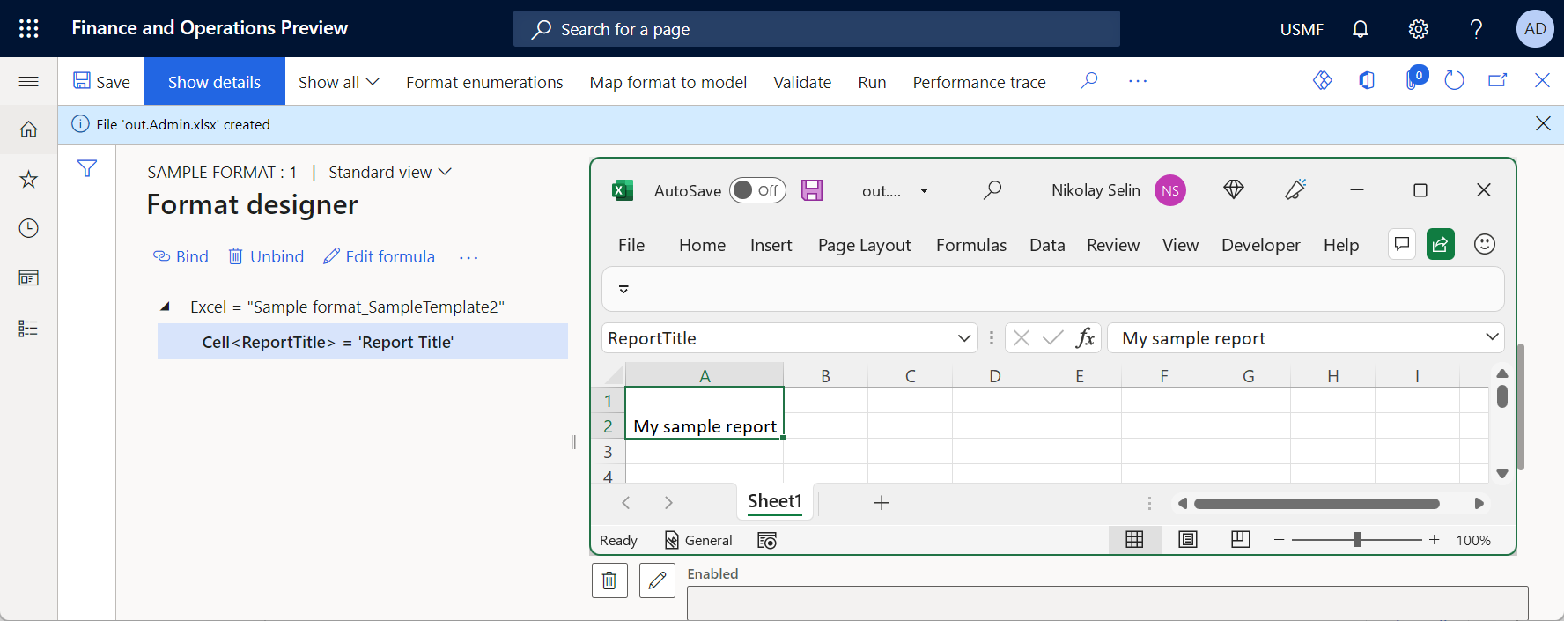Open the Standard view dropdown
Screen dimensions: 1564x621
tap(389, 172)
